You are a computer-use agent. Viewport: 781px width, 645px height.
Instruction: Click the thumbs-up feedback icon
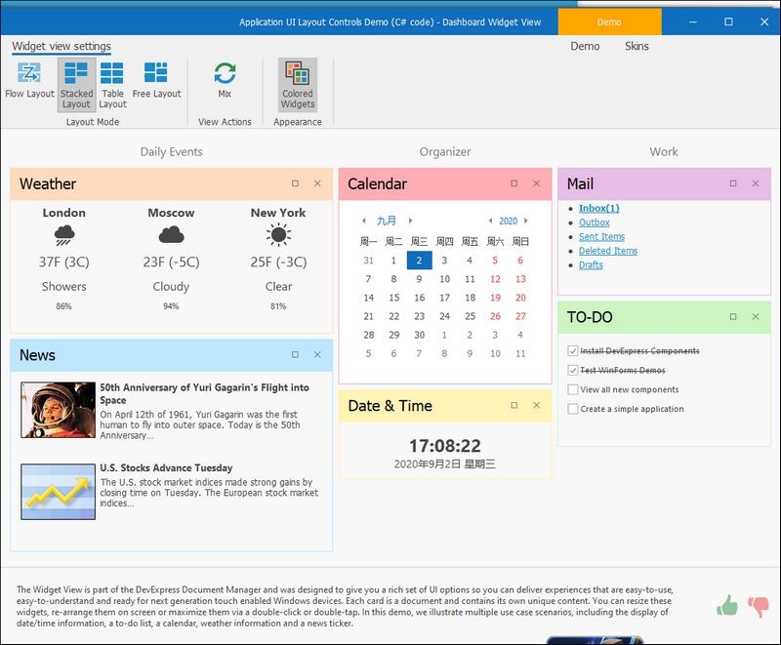coord(728,606)
